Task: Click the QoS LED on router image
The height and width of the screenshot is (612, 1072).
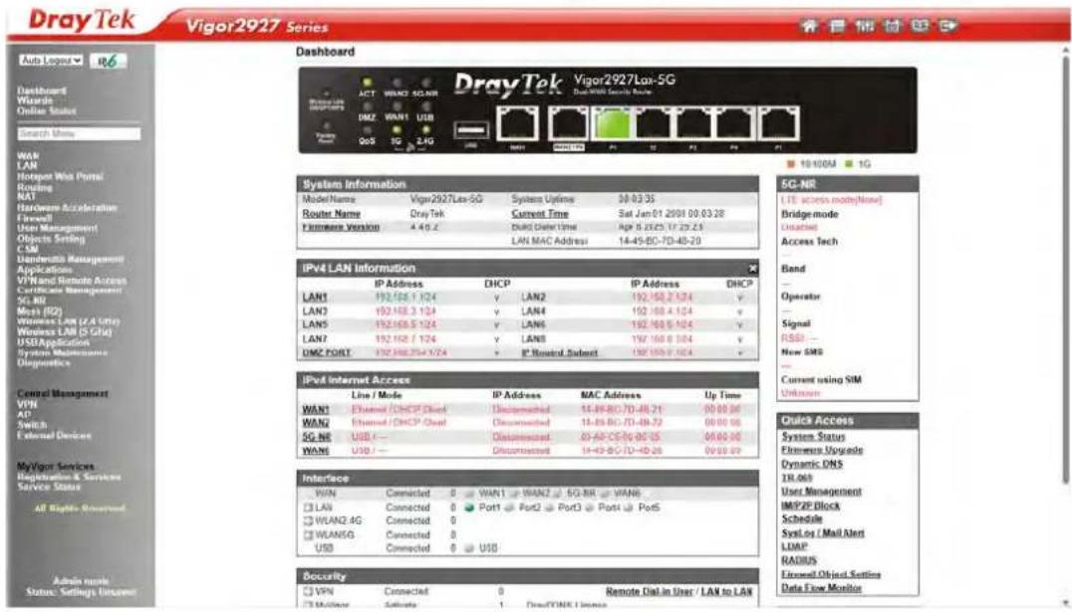Action: point(367,130)
